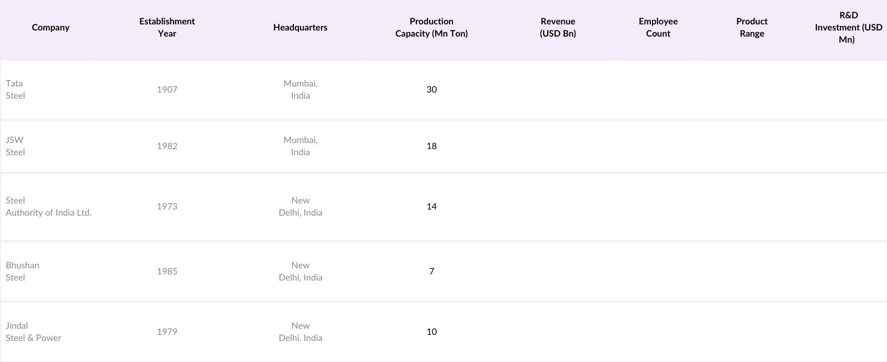The image size is (887, 362).
Task: Click the Headquarters column header
Action: (300, 28)
